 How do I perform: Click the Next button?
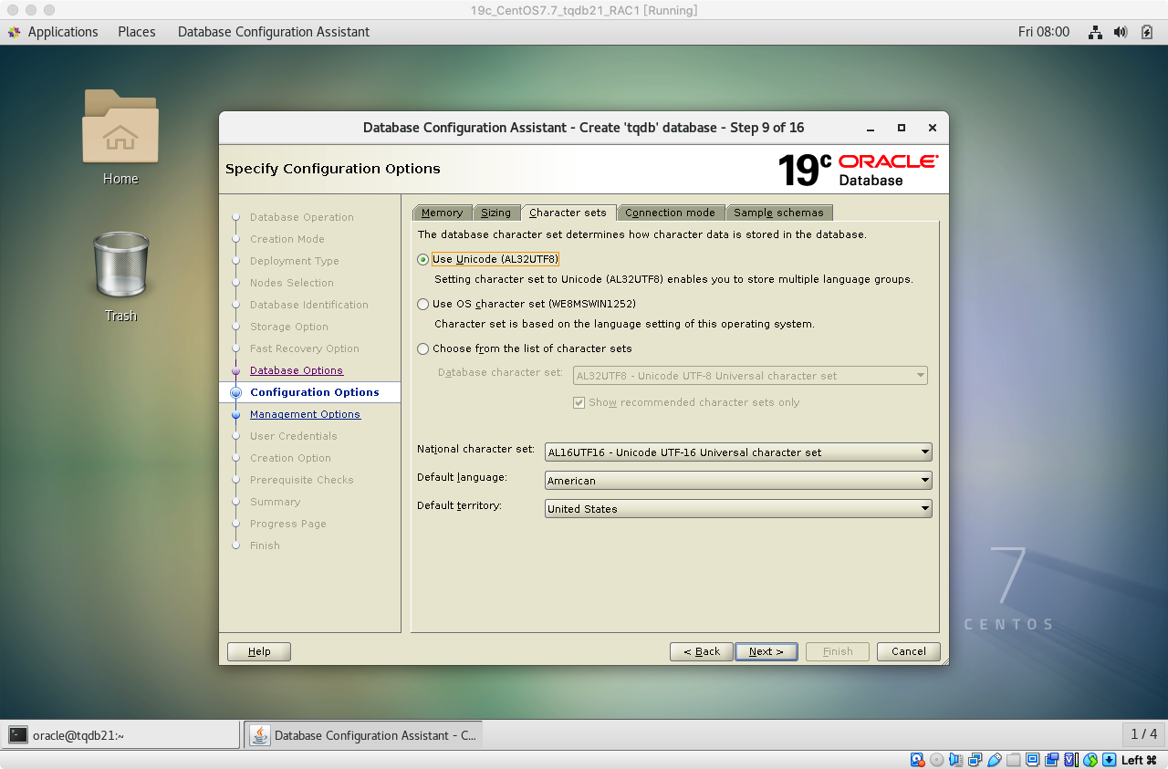click(x=766, y=651)
